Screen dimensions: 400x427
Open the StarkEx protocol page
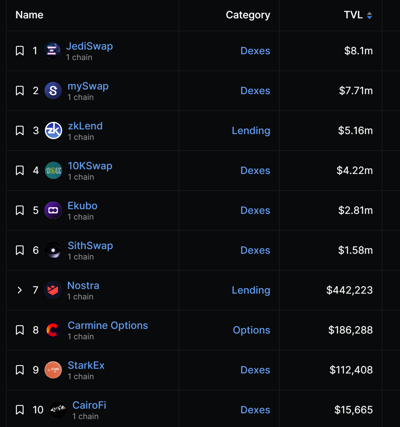86,365
